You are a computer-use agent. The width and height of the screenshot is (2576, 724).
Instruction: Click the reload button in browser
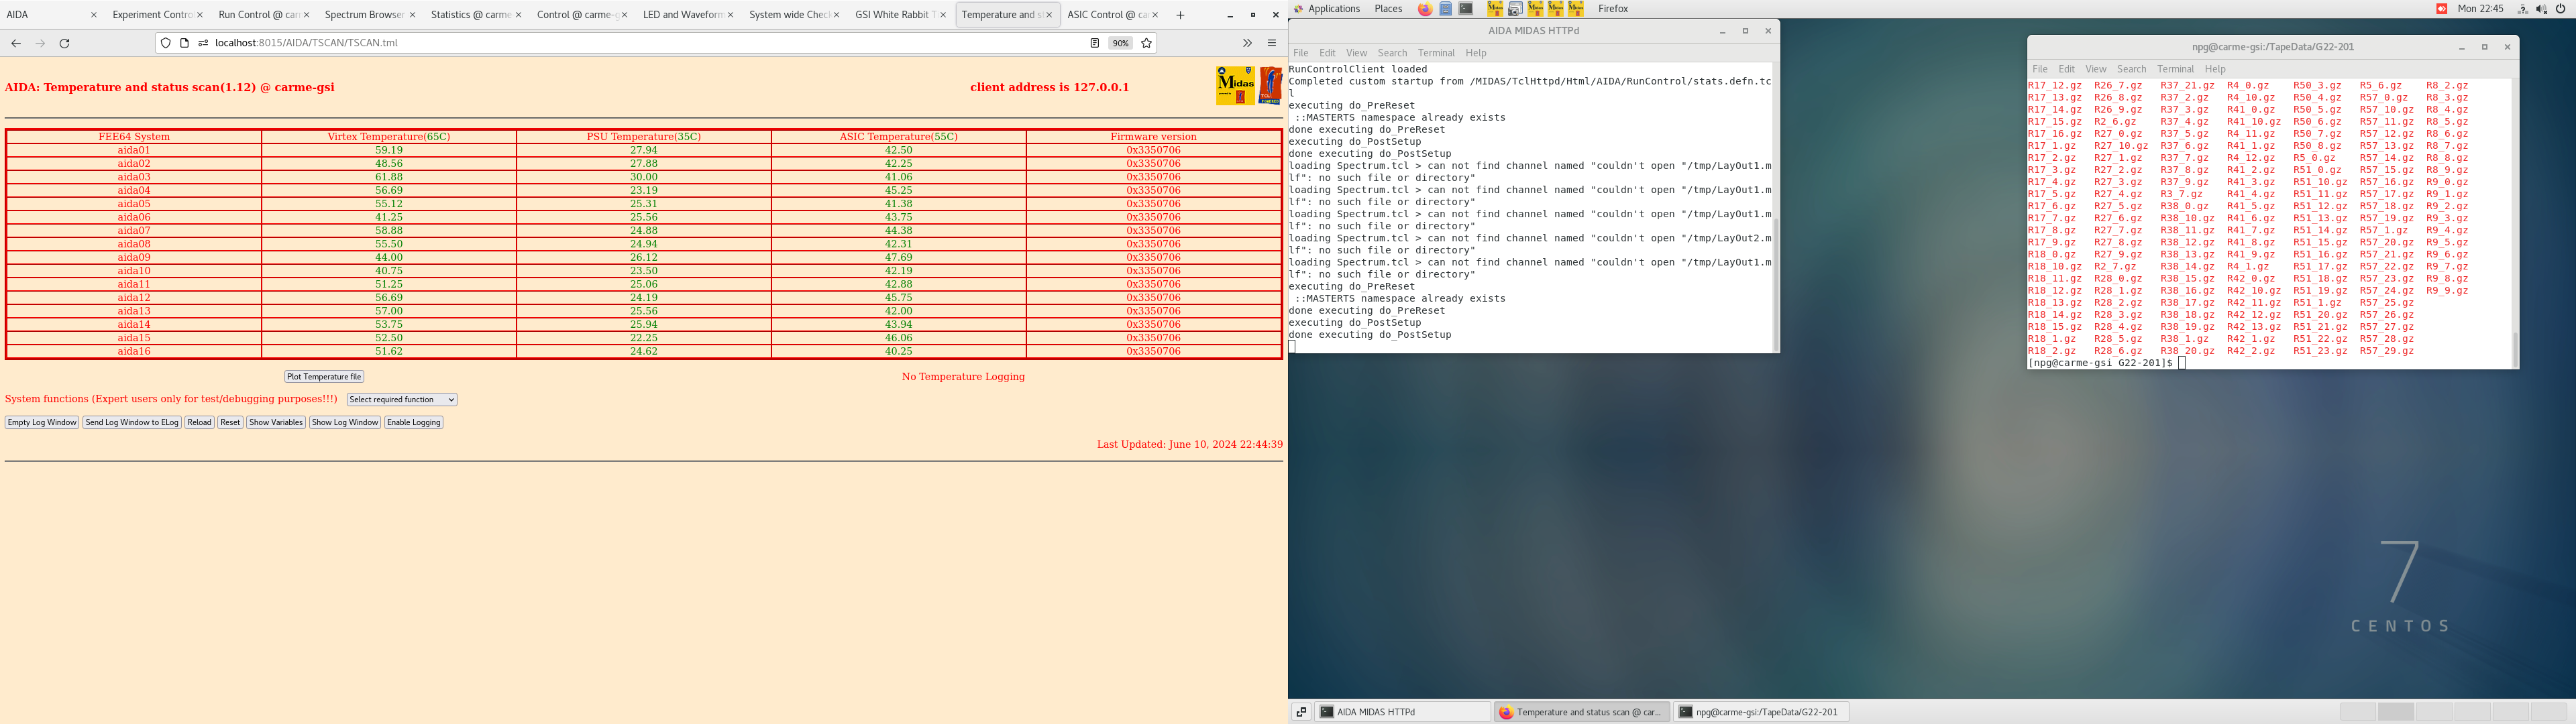(x=62, y=43)
